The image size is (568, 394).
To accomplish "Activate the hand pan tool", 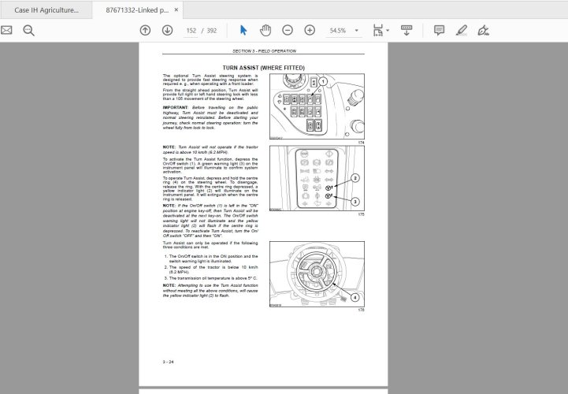I will [265, 30].
